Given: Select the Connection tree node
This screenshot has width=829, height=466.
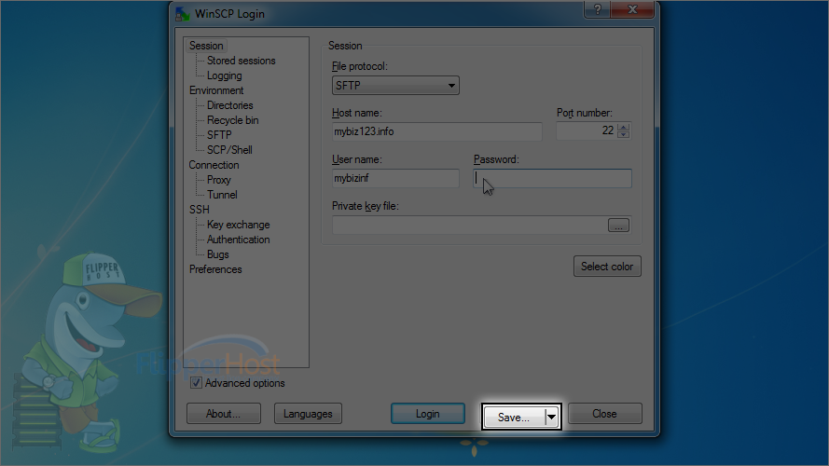Looking at the screenshot, I should coord(214,165).
